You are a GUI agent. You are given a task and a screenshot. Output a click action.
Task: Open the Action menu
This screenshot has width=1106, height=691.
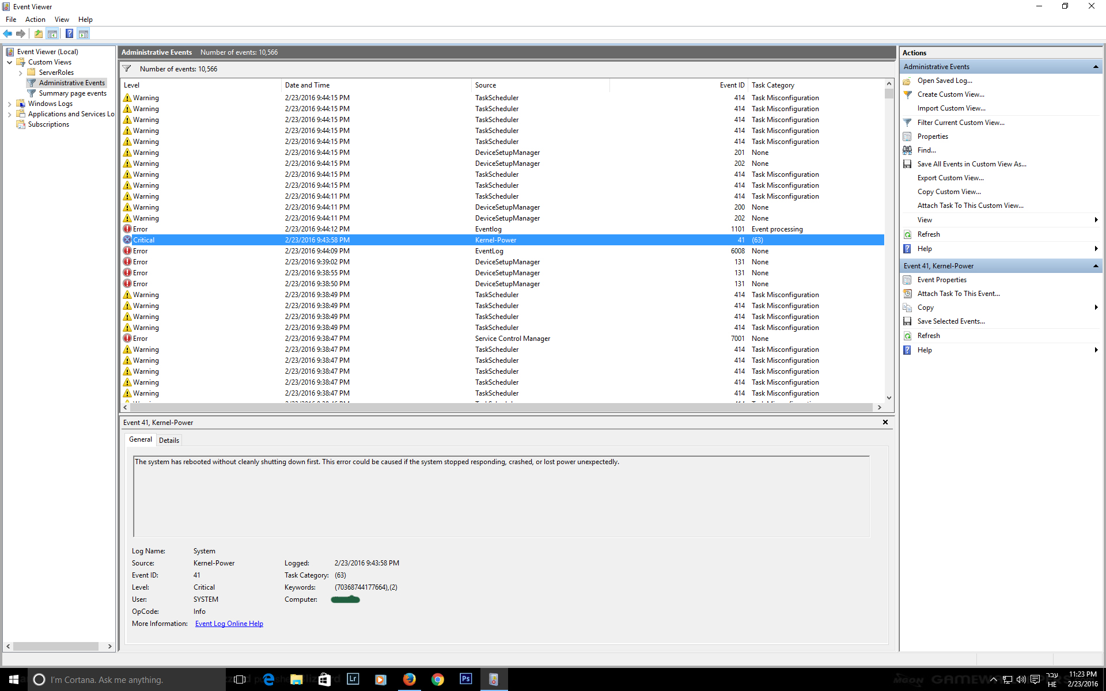coord(35,20)
